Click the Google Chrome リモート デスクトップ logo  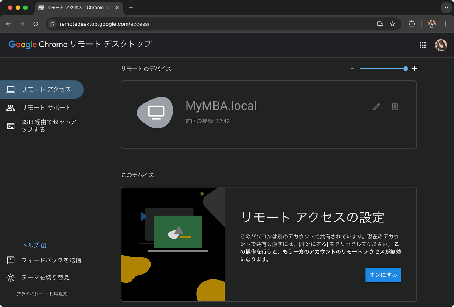80,44
